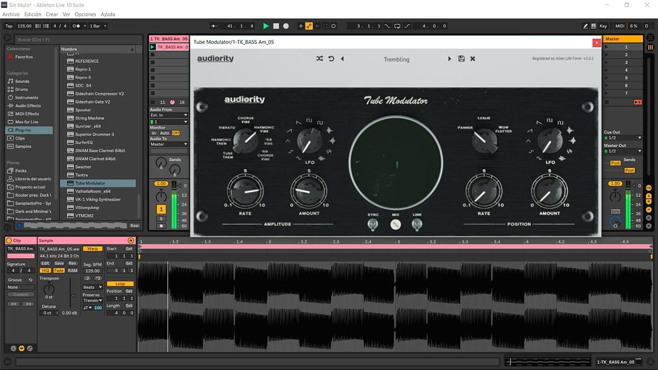Screen dimensions: 658x370
Task: Open the Ayuda menu
Action: coord(108,14)
